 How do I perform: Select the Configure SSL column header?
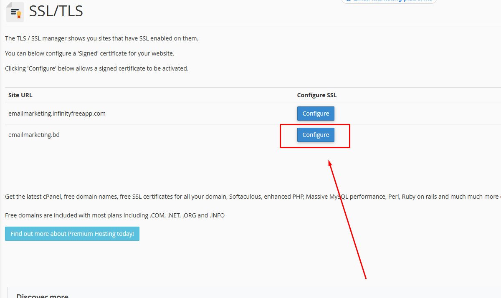click(316, 95)
